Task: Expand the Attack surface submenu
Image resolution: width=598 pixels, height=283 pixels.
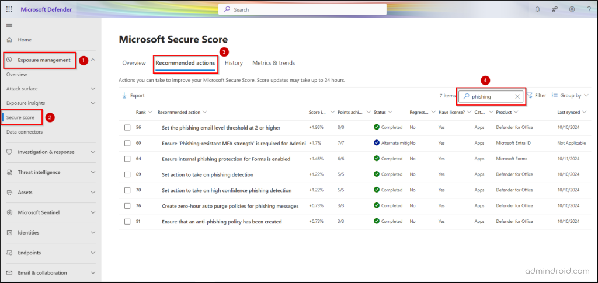Action: pos(93,89)
